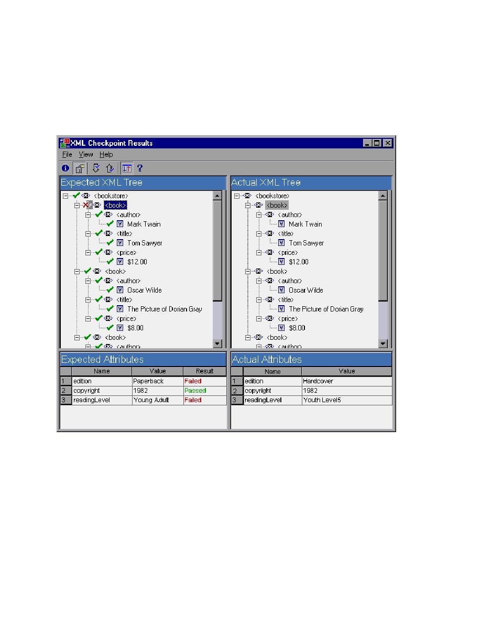The image size is (481, 623).
Task: Go to next difference arrow icon
Action: point(96,168)
